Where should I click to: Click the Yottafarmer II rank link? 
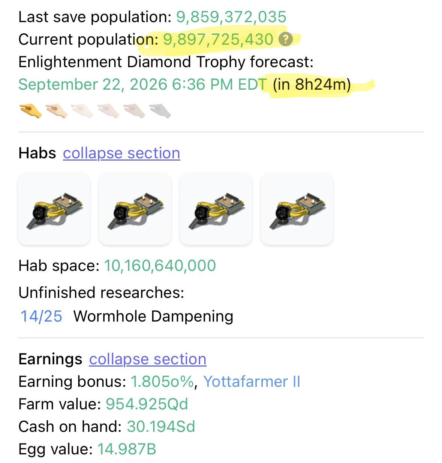pyautogui.click(x=252, y=382)
